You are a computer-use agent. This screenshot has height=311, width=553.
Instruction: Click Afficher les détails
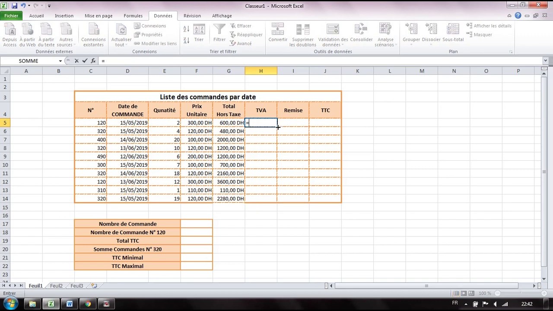(489, 26)
